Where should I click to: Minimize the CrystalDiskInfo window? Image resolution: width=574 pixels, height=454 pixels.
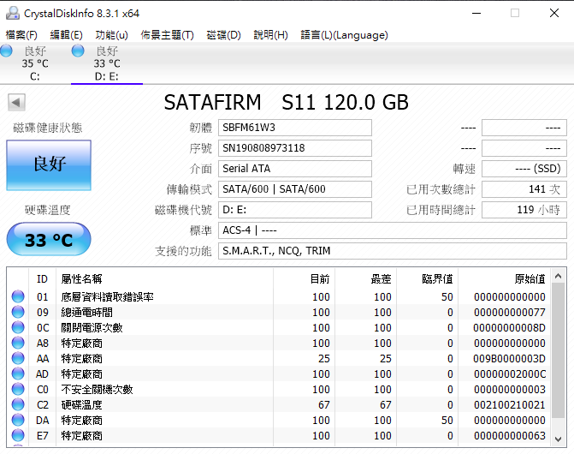(x=476, y=13)
